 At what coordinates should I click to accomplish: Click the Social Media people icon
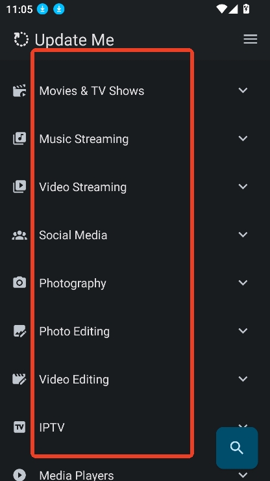tap(19, 235)
